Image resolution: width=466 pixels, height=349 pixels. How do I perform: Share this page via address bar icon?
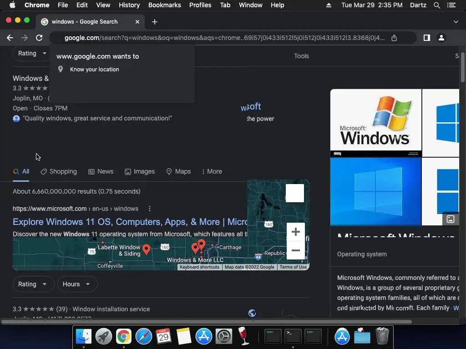click(394, 38)
